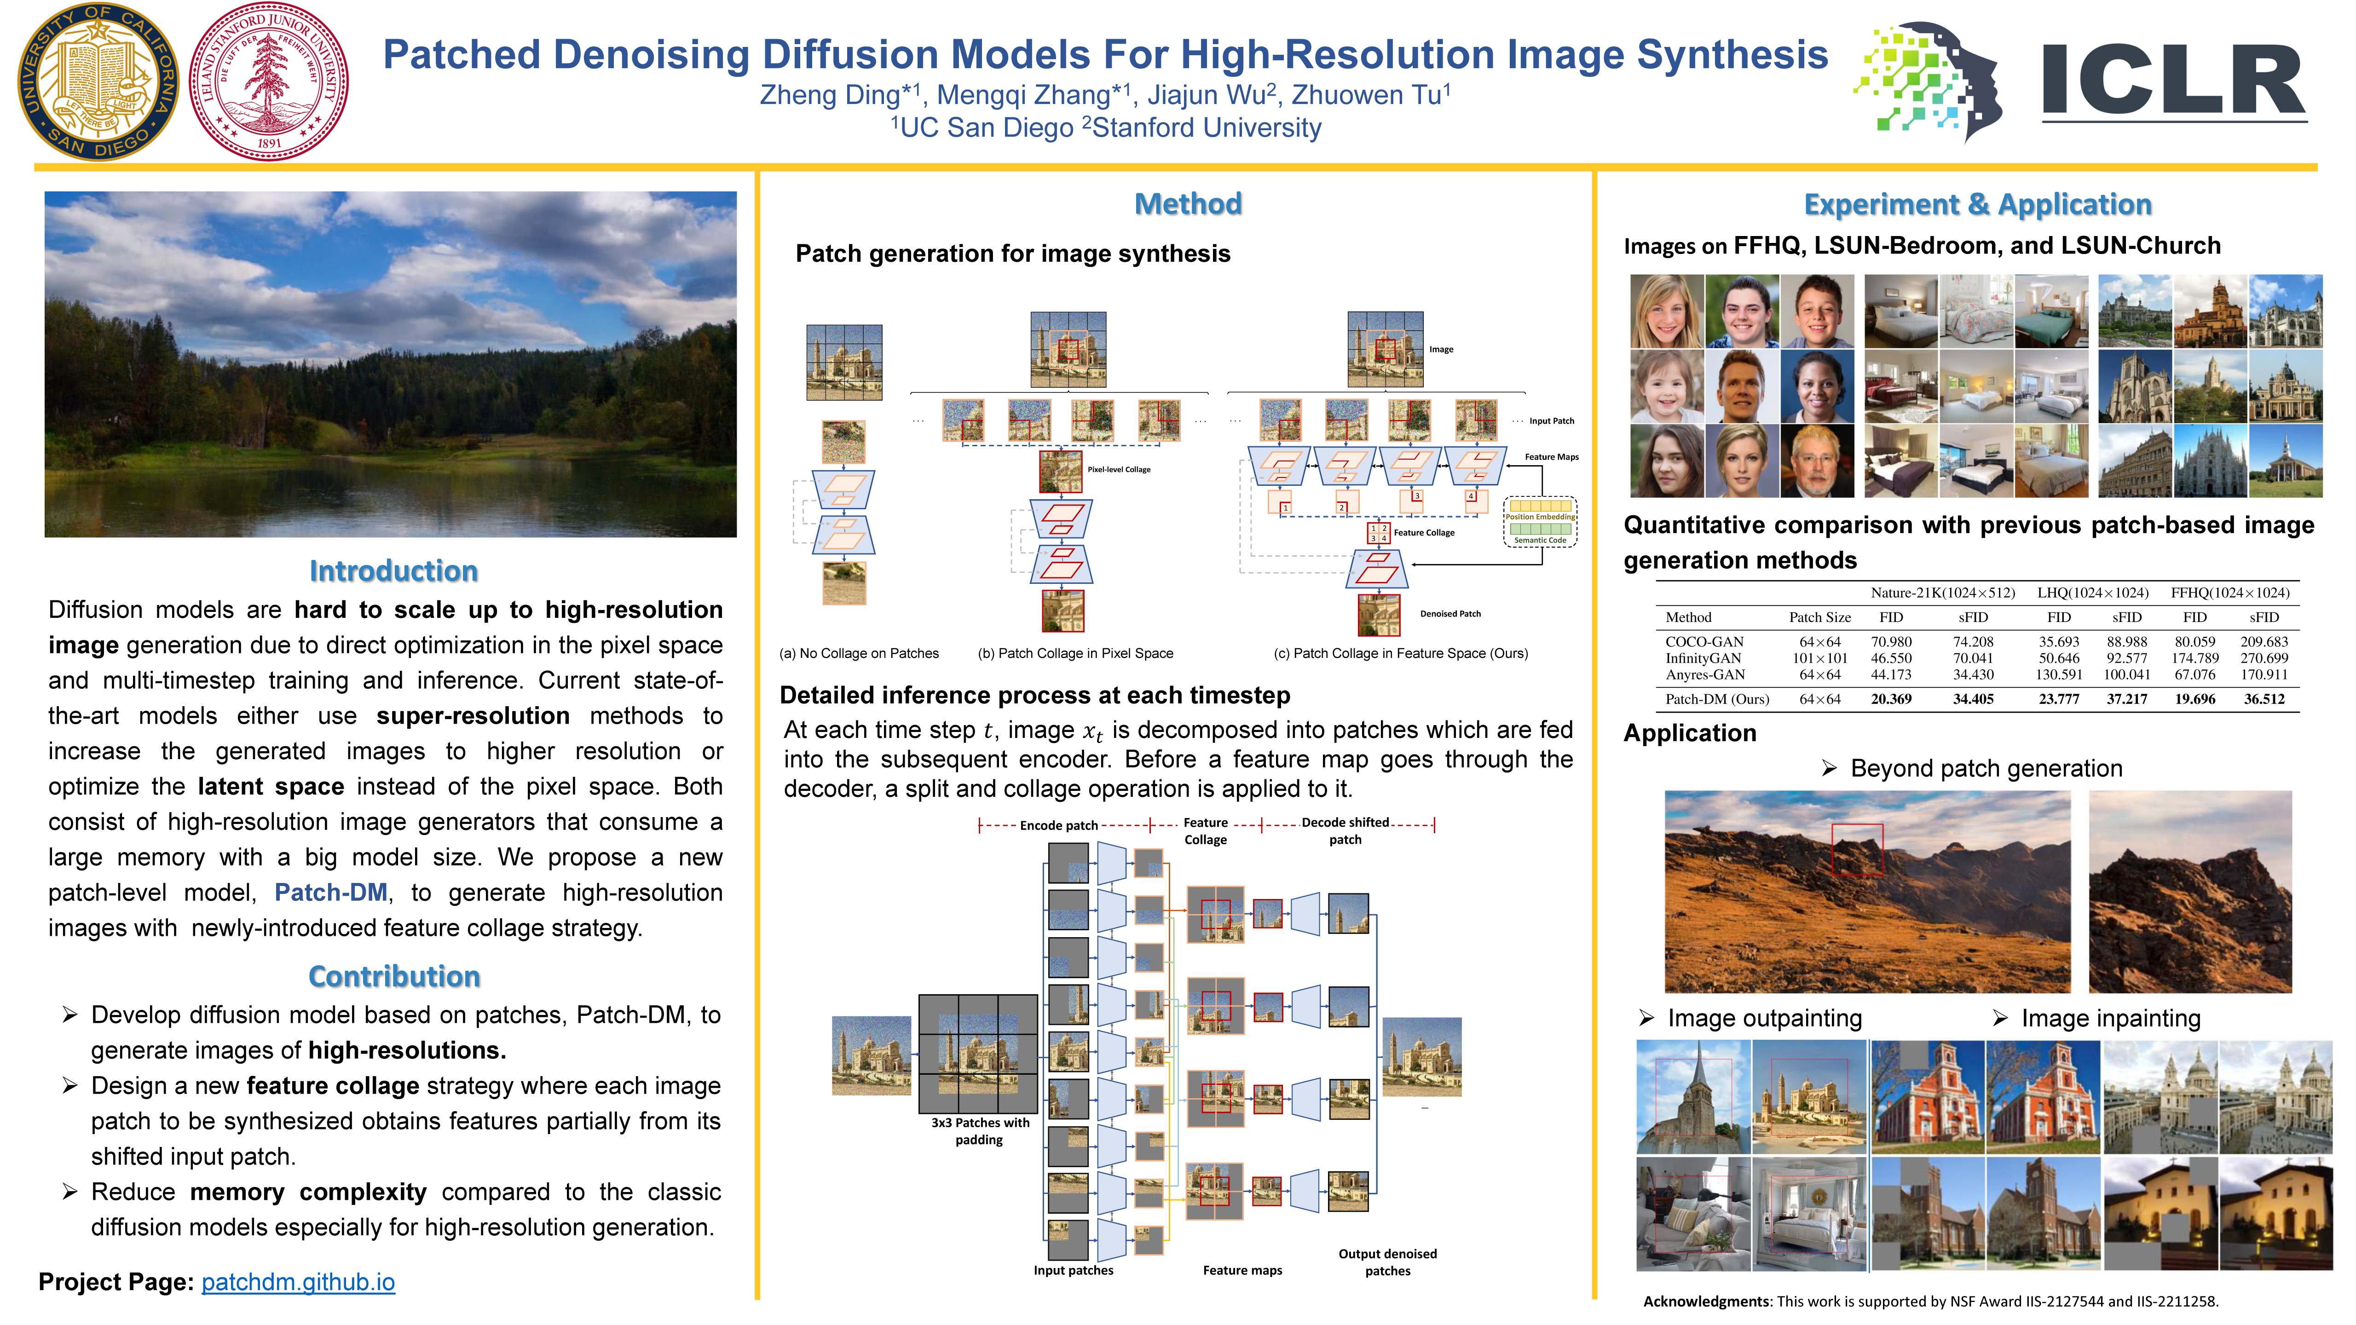Click the Stanford University seal logo

268,82
